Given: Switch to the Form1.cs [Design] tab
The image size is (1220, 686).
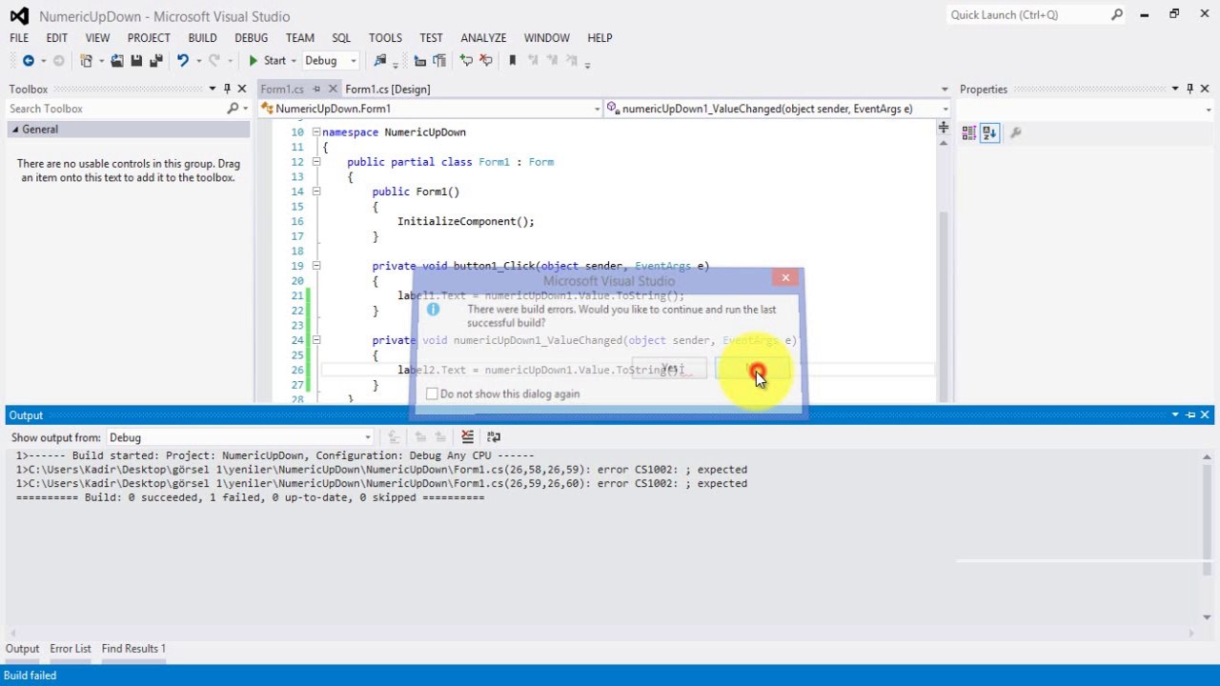Looking at the screenshot, I should pyautogui.click(x=388, y=89).
